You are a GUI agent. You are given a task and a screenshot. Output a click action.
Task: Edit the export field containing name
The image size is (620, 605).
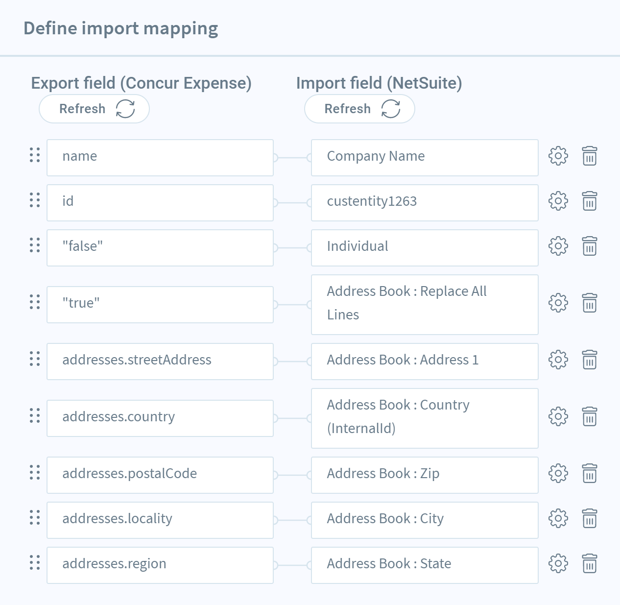tap(160, 158)
